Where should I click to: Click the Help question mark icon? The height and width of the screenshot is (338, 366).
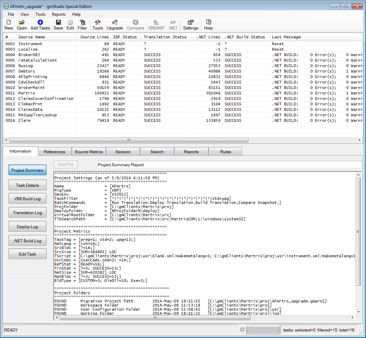point(208,23)
